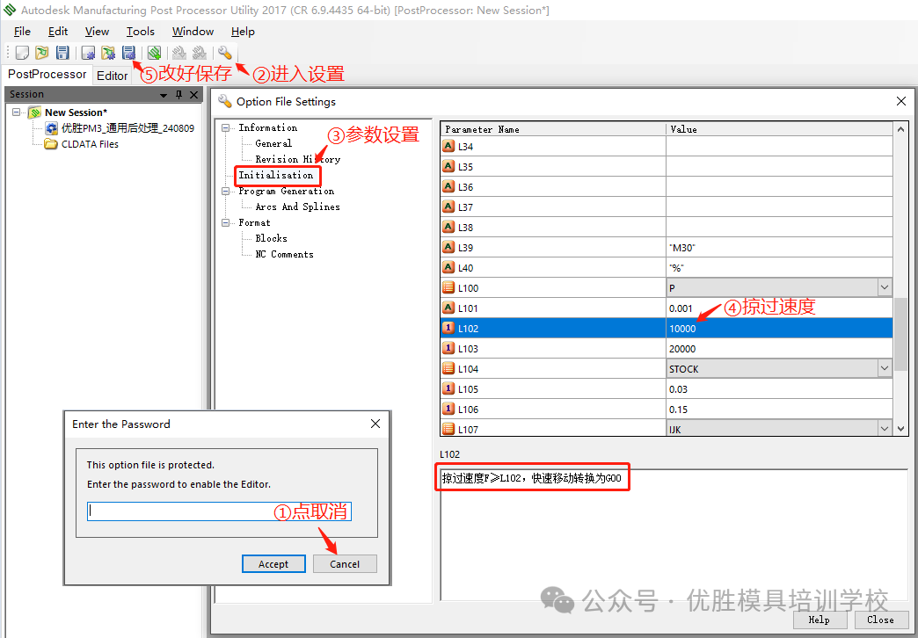Viewport: 918px width, 638px height.
Task: Click the letter icon on row L101
Action: click(x=448, y=308)
